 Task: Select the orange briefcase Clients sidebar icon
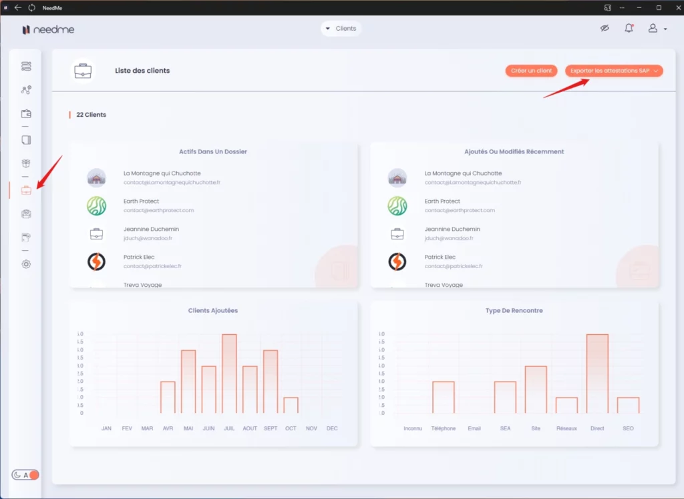pos(26,190)
